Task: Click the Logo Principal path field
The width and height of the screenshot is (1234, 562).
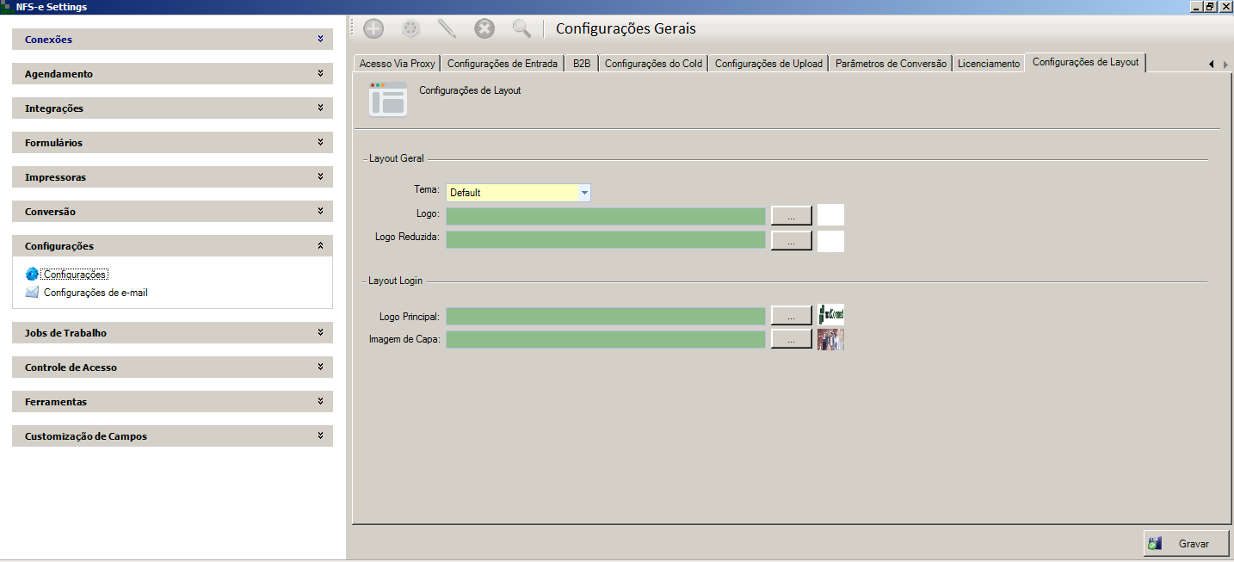Action: [x=605, y=317]
